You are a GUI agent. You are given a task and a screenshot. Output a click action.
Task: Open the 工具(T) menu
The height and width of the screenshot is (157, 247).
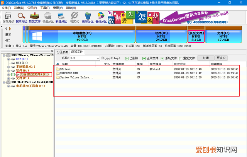click(45, 8)
